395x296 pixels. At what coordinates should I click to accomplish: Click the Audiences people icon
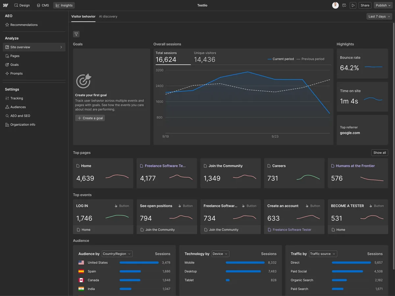pyautogui.click(x=7, y=107)
